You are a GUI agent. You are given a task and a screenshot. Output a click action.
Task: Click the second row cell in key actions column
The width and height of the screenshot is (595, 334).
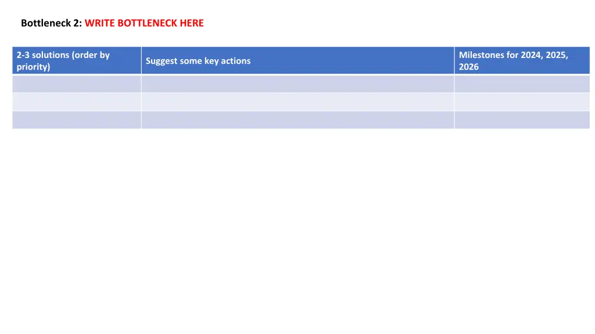[x=298, y=102]
